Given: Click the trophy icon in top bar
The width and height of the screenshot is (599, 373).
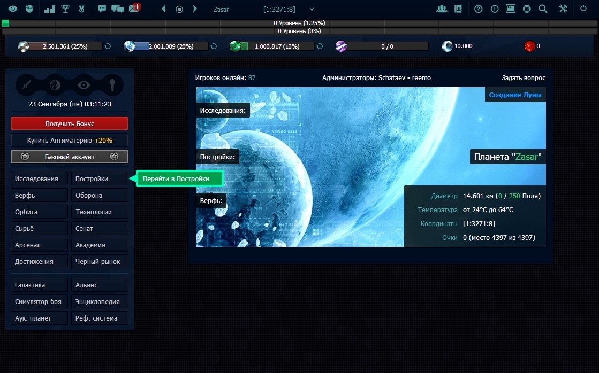Looking at the screenshot, I should tap(65, 9).
